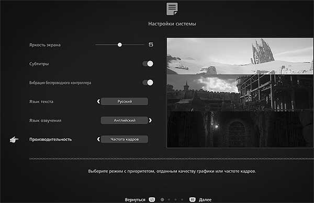The width and height of the screenshot is (314, 203).
Task: Click the first page indicator dot
Action: [x=162, y=199]
